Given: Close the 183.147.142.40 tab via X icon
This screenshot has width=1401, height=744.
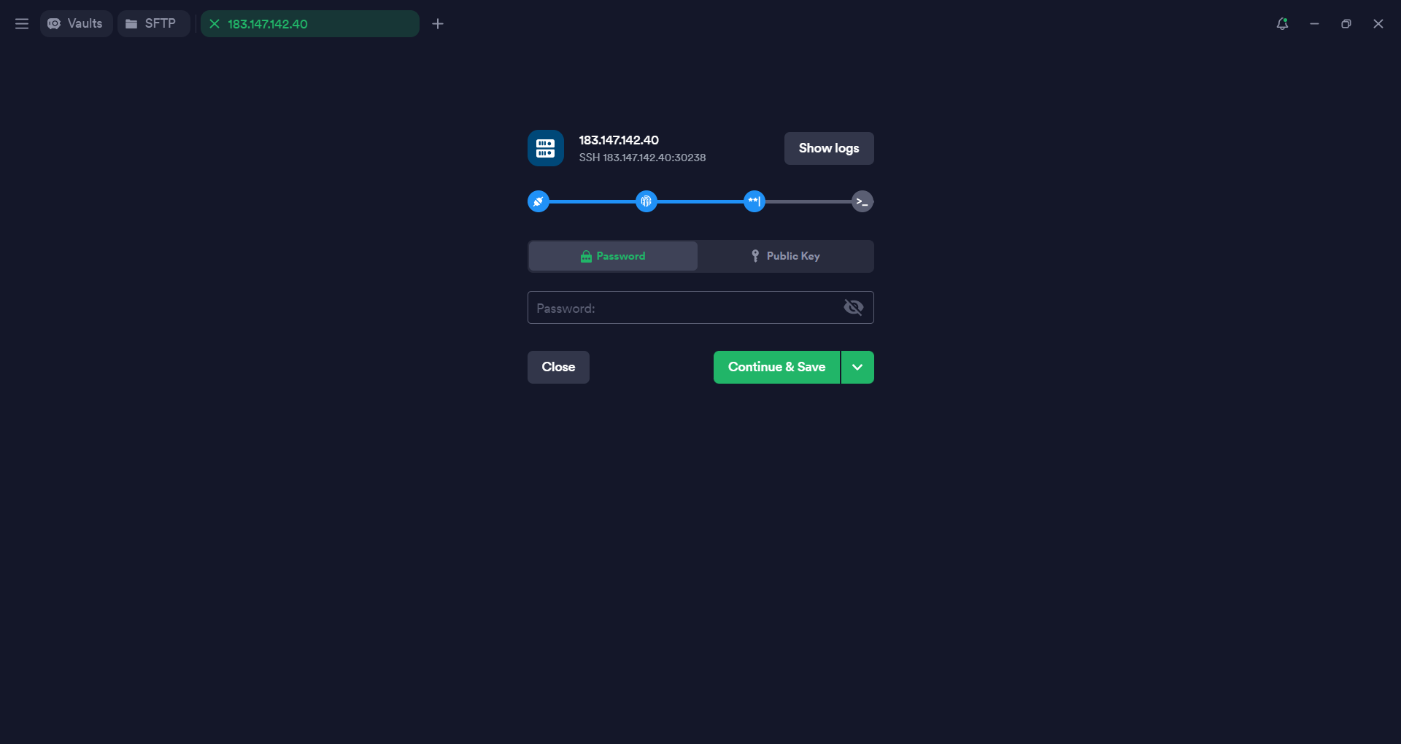Looking at the screenshot, I should (x=215, y=24).
